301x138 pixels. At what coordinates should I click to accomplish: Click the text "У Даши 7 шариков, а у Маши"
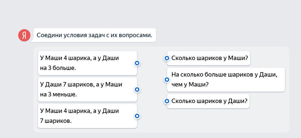(x=81, y=85)
